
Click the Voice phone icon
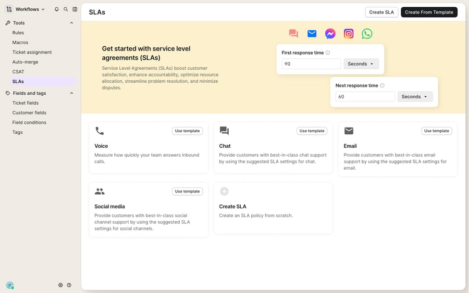point(100,131)
